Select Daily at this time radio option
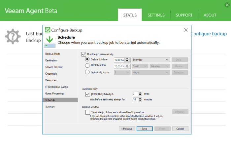 87,59
